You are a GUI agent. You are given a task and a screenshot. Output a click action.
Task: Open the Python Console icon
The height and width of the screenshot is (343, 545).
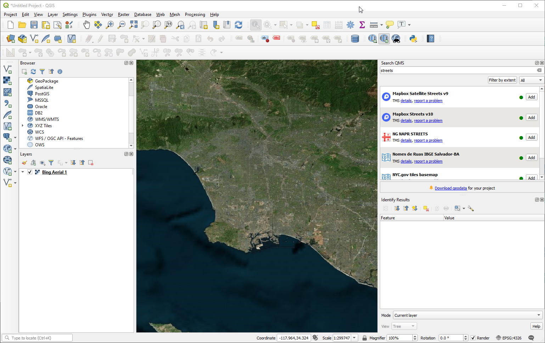pos(413,39)
